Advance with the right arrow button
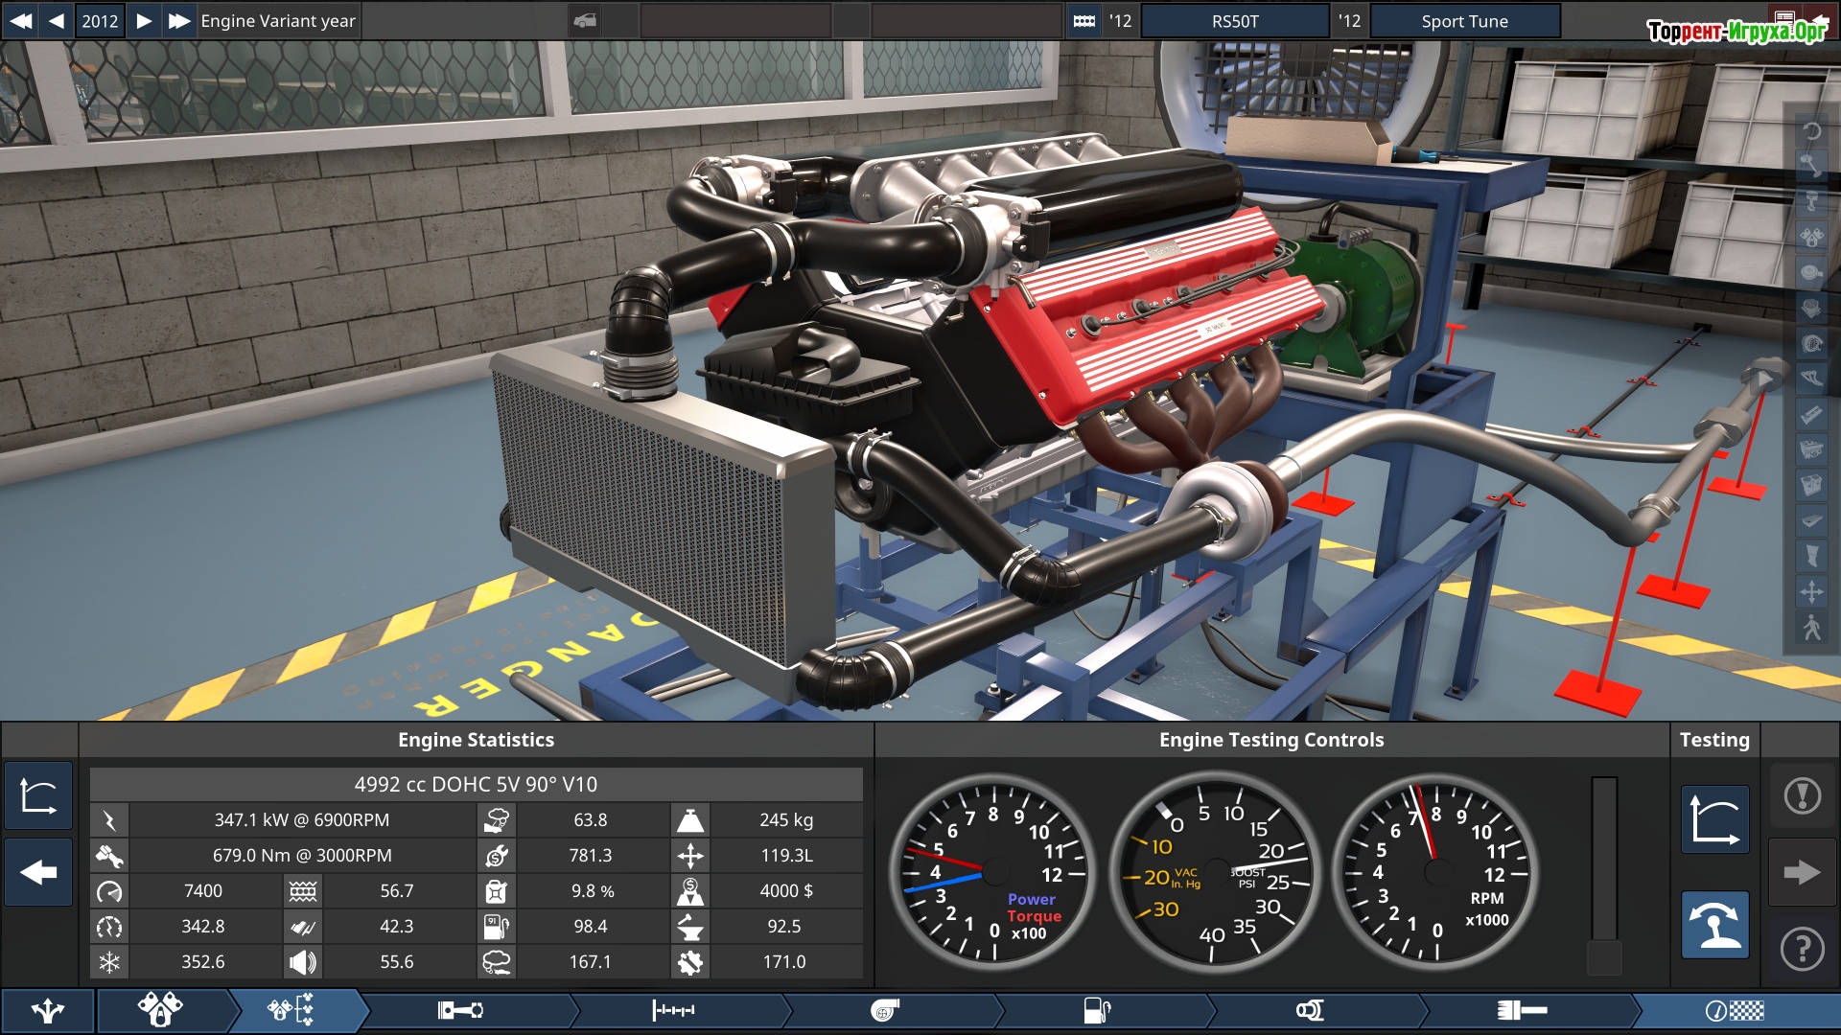The height and width of the screenshot is (1035, 1841). click(x=1802, y=872)
